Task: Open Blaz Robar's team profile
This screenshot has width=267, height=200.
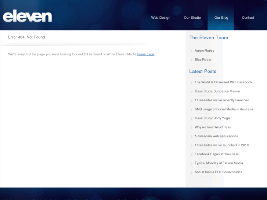Action: tap(203, 59)
